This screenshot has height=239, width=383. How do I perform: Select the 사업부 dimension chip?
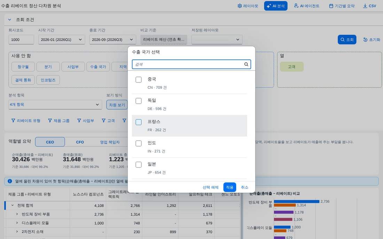coord(73,67)
